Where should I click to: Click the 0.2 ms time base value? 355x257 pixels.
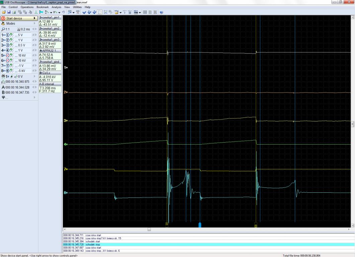tap(25, 29)
